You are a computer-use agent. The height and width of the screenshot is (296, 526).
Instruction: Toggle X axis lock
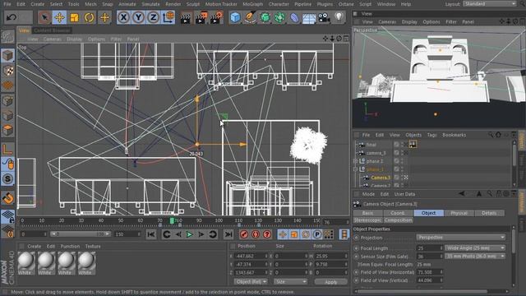point(123,17)
